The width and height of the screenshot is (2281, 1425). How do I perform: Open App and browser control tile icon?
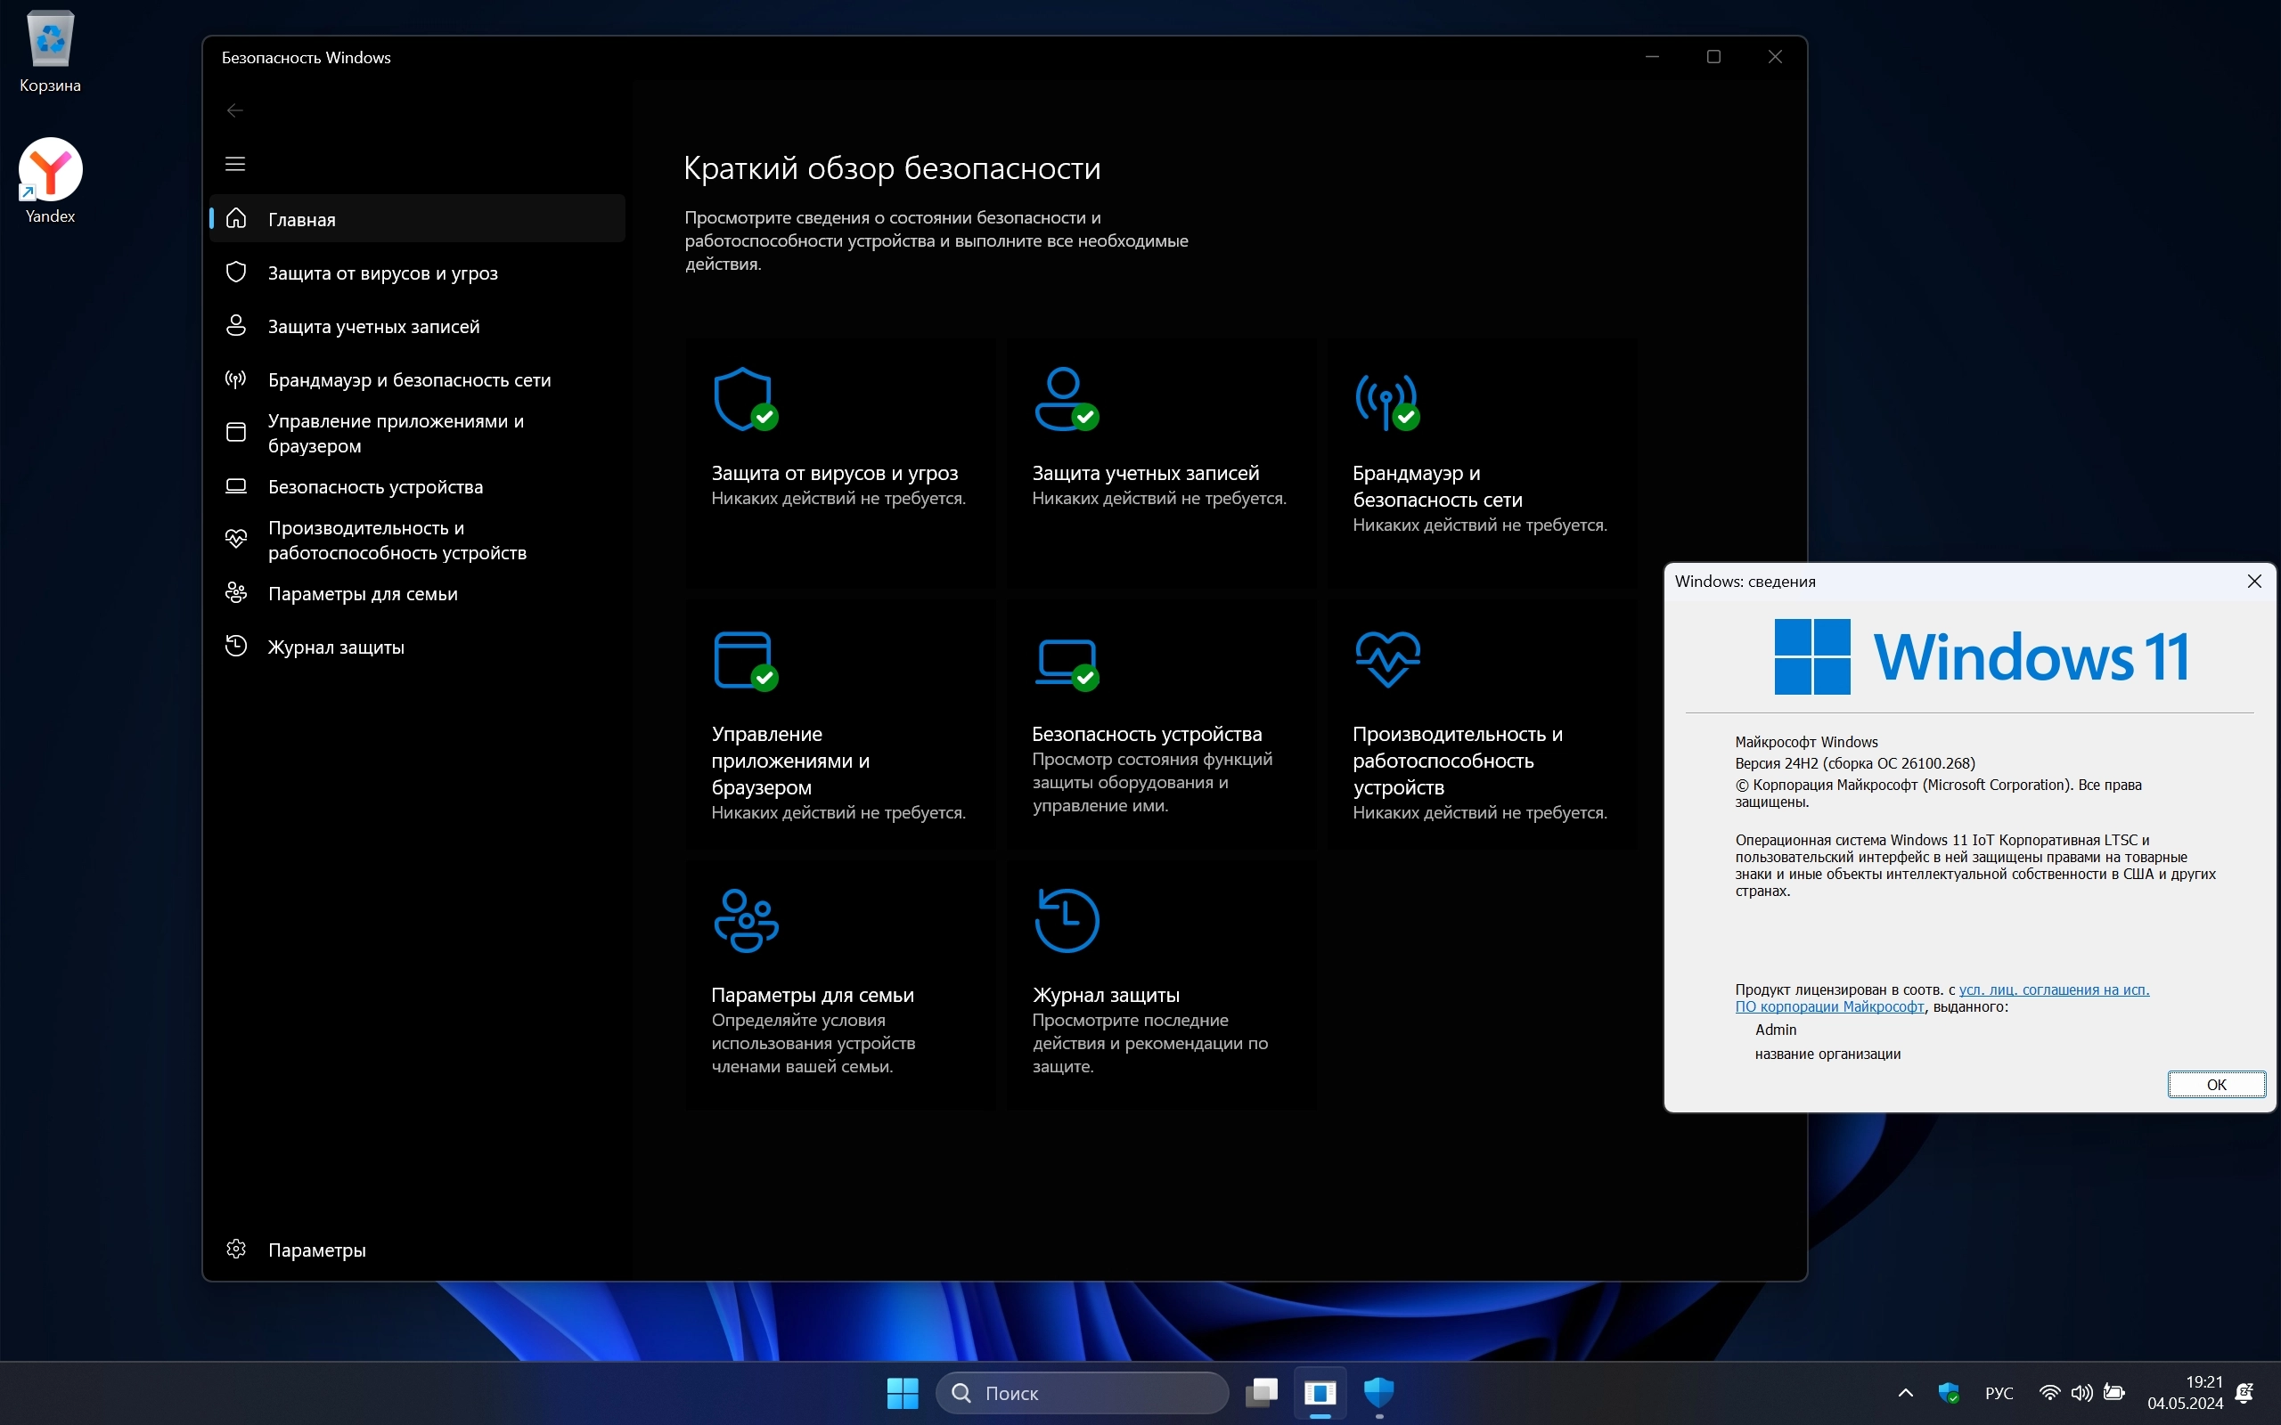coord(744,660)
